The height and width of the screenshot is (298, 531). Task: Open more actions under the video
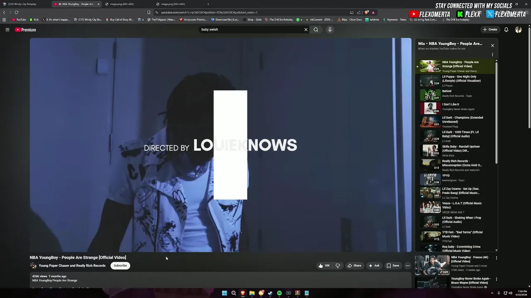(x=407, y=266)
